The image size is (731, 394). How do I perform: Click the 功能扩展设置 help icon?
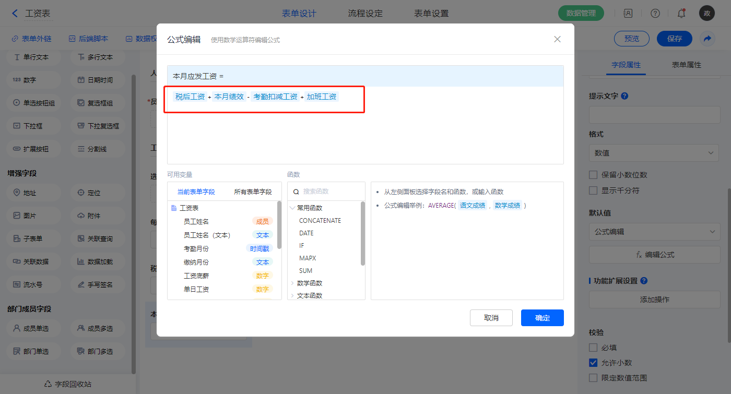pyautogui.click(x=644, y=281)
